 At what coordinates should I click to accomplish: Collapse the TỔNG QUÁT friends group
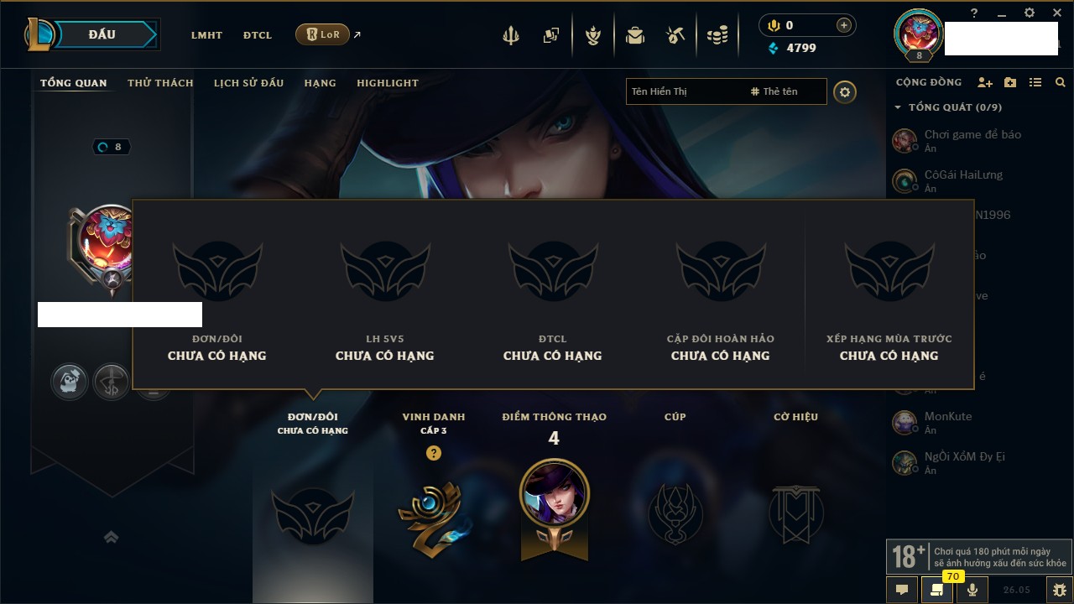click(x=898, y=107)
